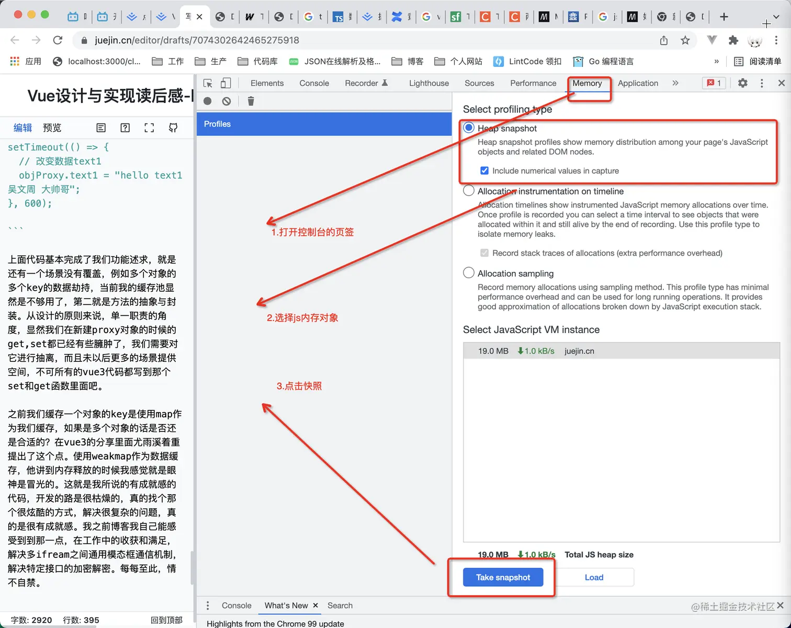Open the 代码库 bookmarks folder
The height and width of the screenshot is (628, 791).
coord(258,61)
